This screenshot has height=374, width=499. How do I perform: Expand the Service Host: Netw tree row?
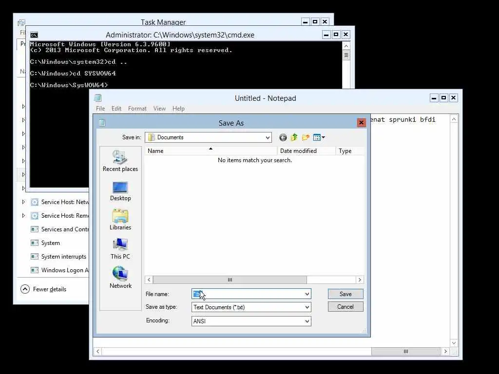click(x=23, y=202)
